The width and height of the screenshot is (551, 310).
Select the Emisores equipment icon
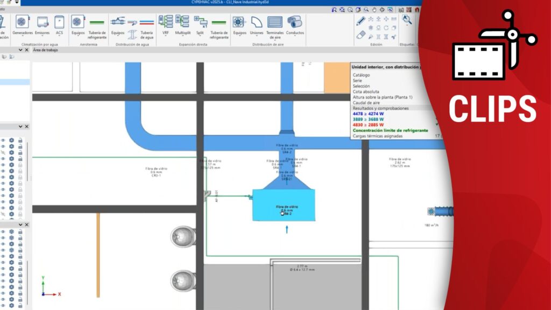point(42,23)
